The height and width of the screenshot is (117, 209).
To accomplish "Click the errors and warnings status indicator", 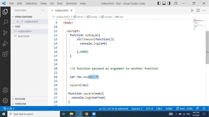I will pyautogui.click(x=9, y=109).
